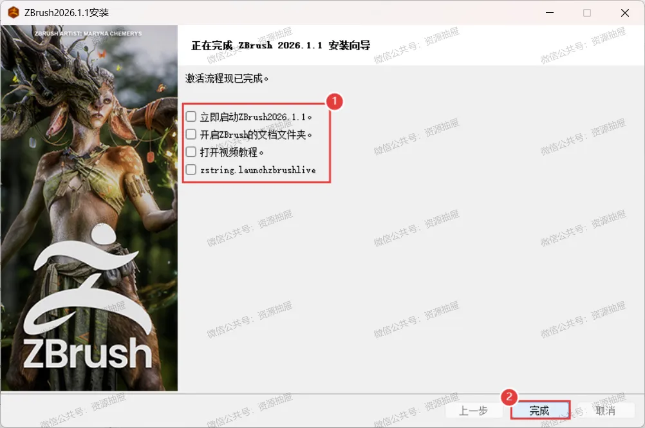The height and width of the screenshot is (428, 645).
Task: Click the 上一步 back button
Action: 474,411
